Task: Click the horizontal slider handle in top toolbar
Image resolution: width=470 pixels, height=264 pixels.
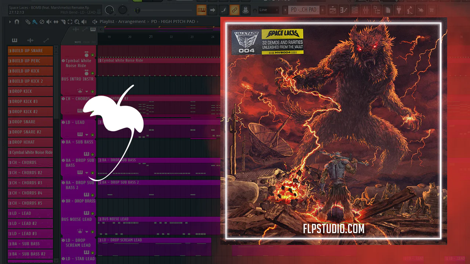Action: click(138, 10)
